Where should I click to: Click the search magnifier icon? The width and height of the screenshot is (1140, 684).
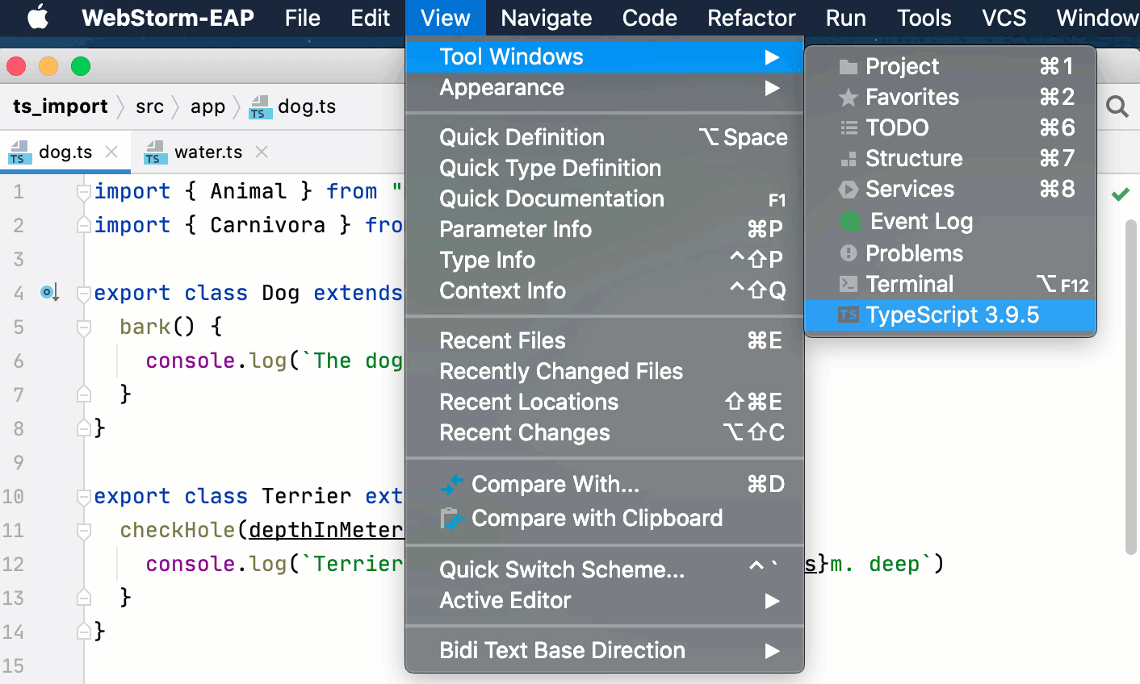1117,106
